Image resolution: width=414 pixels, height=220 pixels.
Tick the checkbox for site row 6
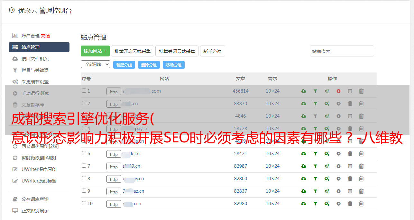(x=84, y=153)
